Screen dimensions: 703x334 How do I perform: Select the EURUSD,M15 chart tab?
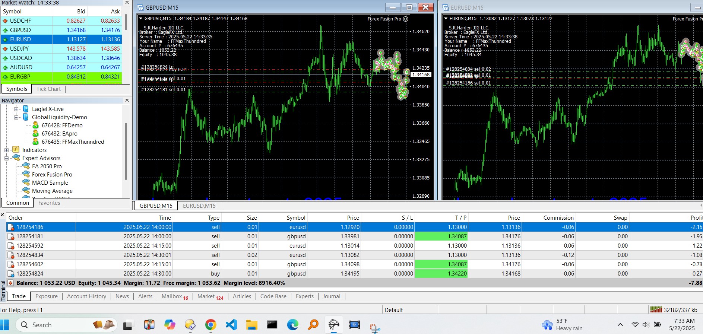tap(199, 206)
